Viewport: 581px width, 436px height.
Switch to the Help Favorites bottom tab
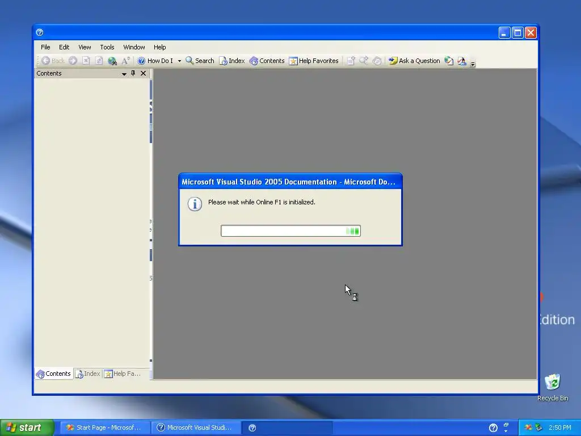click(123, 374)
